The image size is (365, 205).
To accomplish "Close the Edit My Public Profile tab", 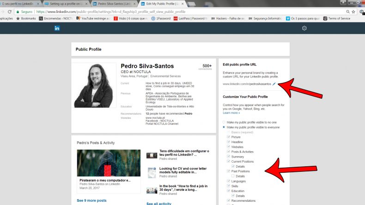I will click(x=182, y=4).
